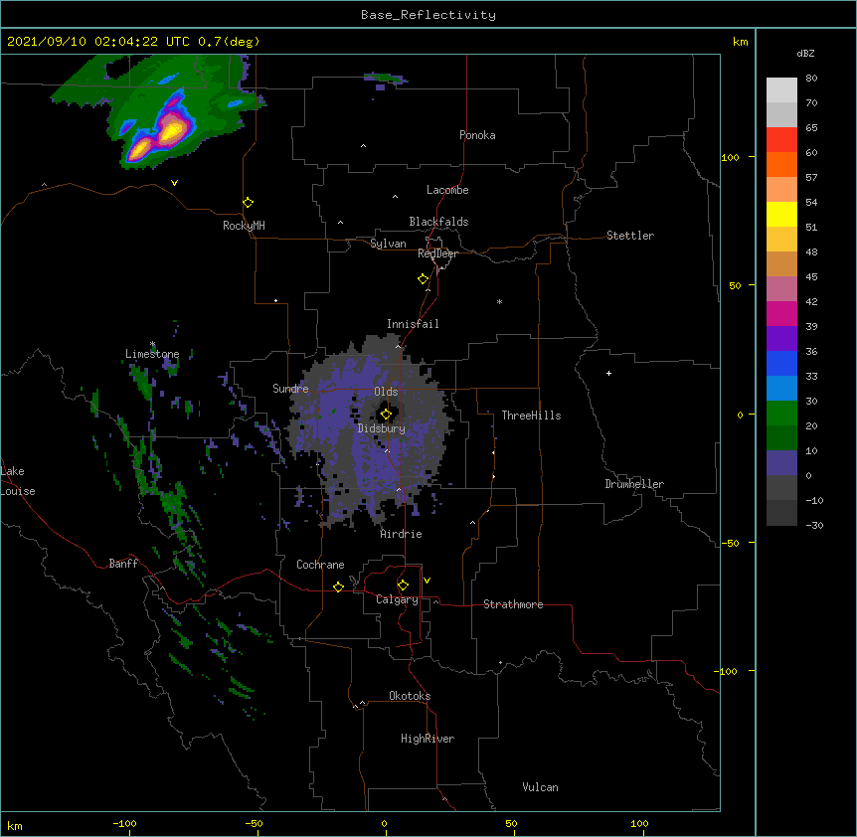857x837 pixels.
Task: Pick the purple 36-39 dBZ legend swatch
Action: tap(781, 339)
